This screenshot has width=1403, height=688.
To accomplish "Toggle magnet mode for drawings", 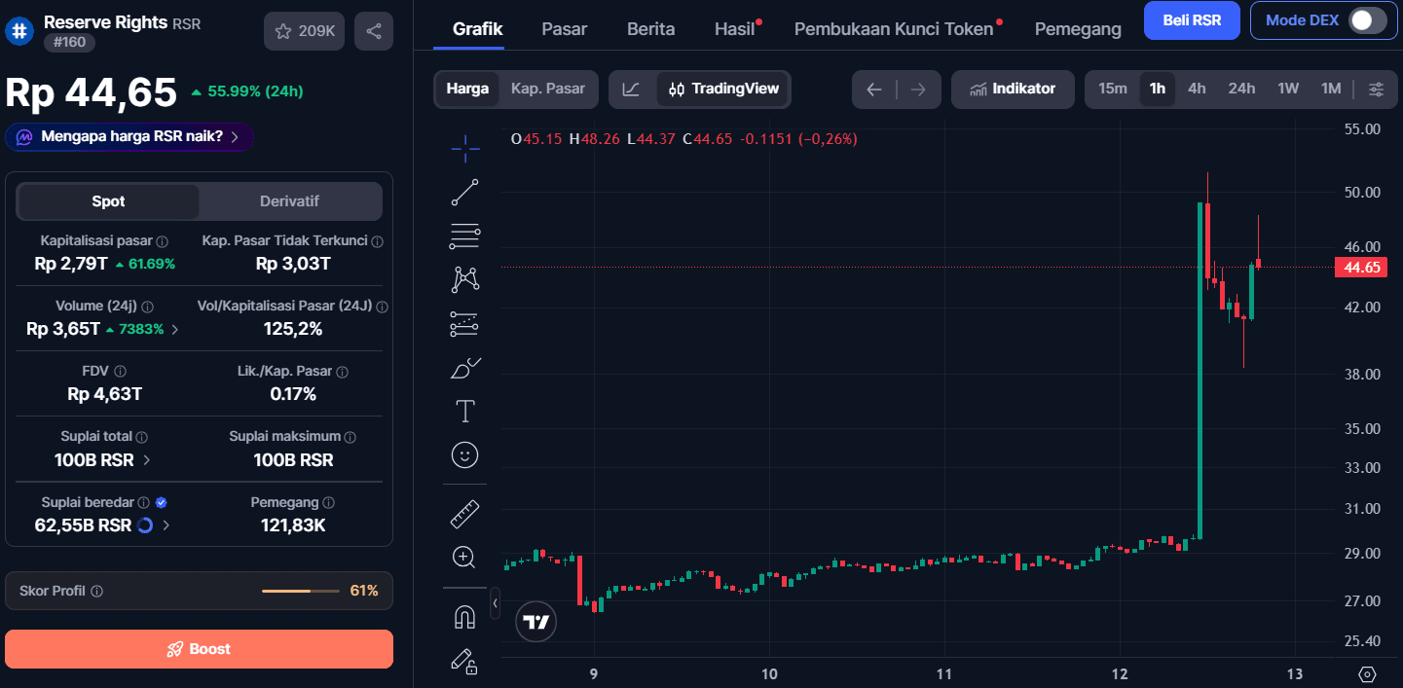I will (465, 617).
